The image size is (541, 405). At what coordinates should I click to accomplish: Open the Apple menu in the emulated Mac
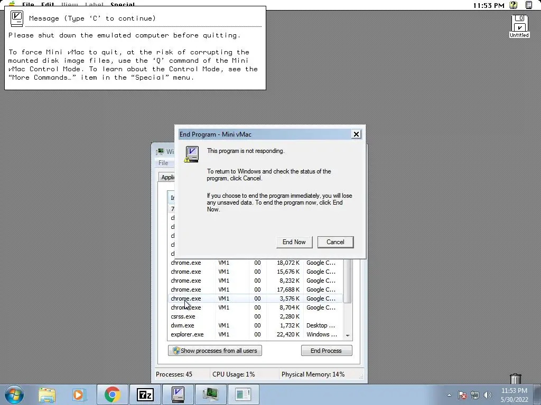click(x=12, y=4)
